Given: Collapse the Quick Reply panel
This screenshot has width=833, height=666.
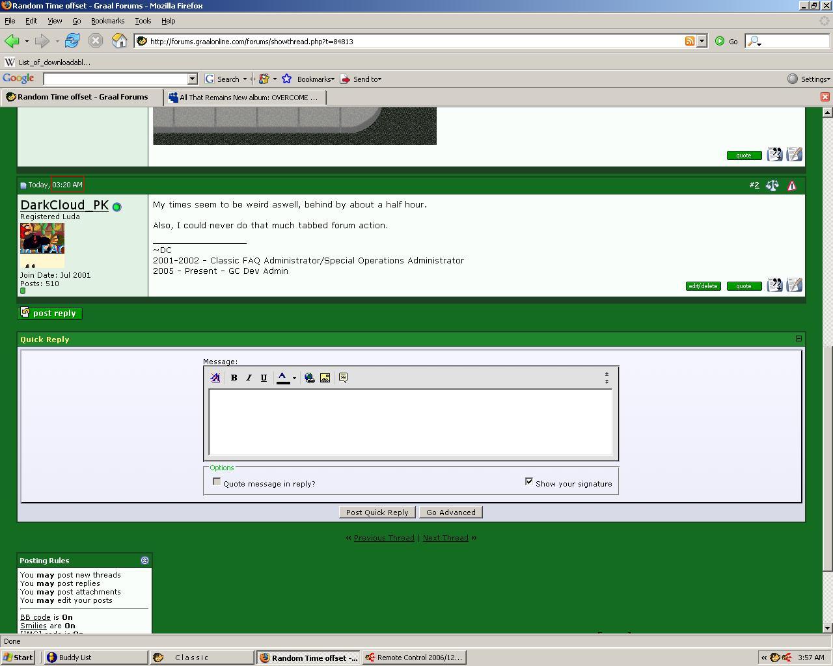Looking at the screenshot, I should (799, 339).
